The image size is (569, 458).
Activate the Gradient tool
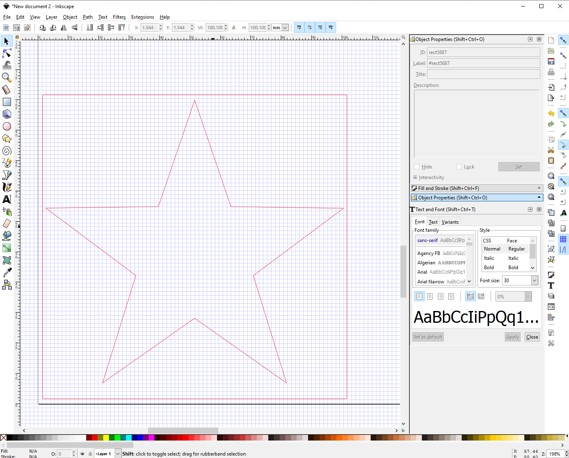point(7,248)
